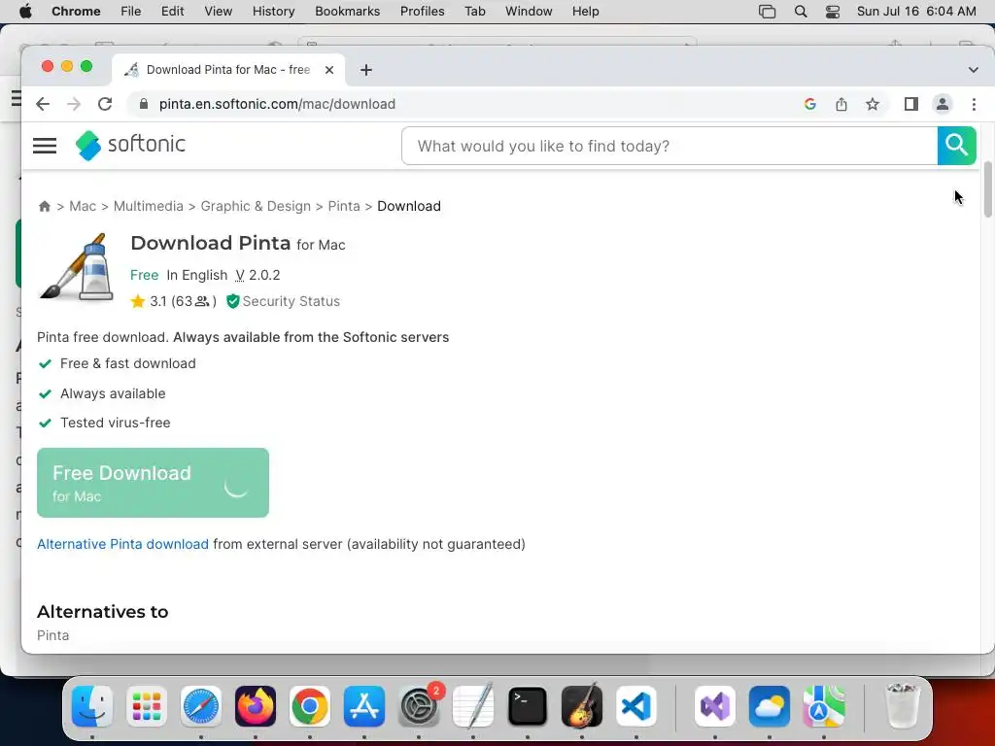Click Chrome's forward arrow
995x746 pixels.
pyautogui.click(x=74, y=104)
